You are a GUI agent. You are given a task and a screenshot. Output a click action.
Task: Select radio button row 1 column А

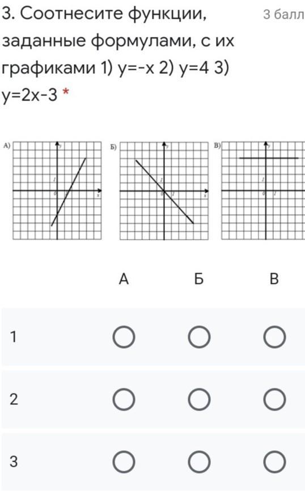(x=124, y=337)
